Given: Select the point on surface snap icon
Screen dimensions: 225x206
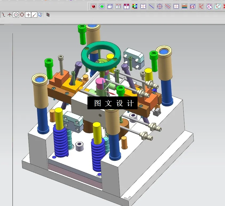Looking at the screenshot, I should (40, 15).
